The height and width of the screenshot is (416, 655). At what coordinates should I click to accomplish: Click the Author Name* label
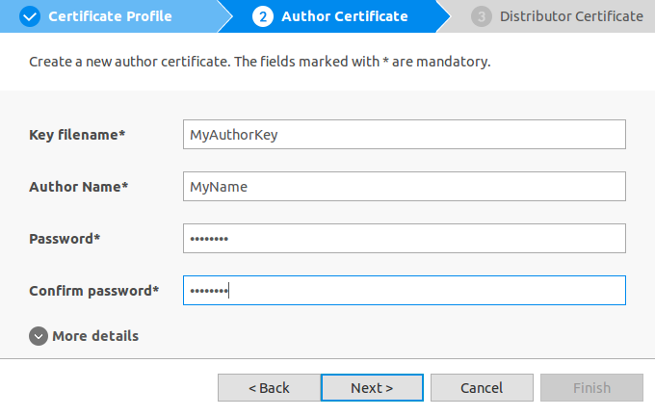click(x=79, y=187)
